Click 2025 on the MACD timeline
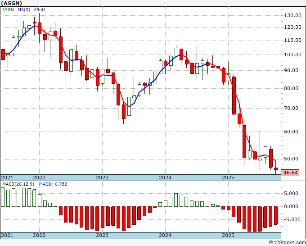The image size is (306, 246). click(x=228, y=235)
